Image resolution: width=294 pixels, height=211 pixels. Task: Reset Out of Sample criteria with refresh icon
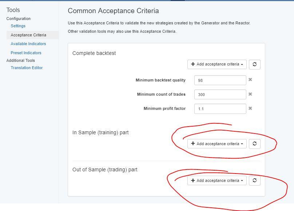click(255, 180)
